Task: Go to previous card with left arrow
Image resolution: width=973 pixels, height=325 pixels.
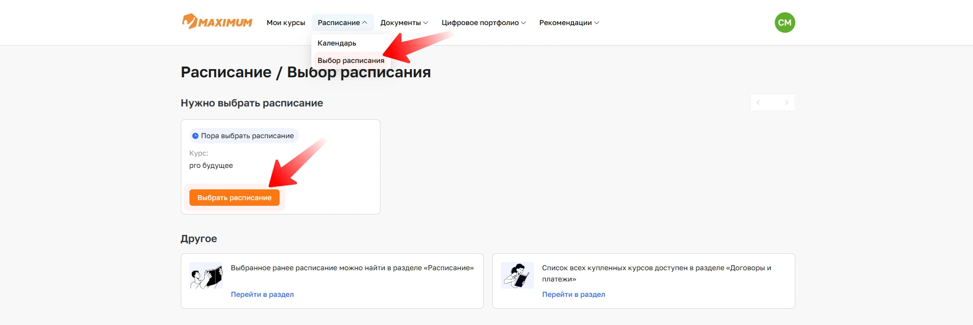Action: click(x=758, y=102)
